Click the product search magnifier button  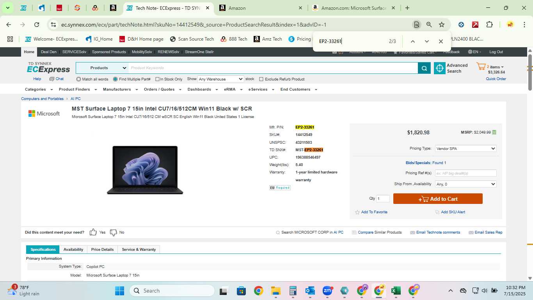tap(424, 68)
